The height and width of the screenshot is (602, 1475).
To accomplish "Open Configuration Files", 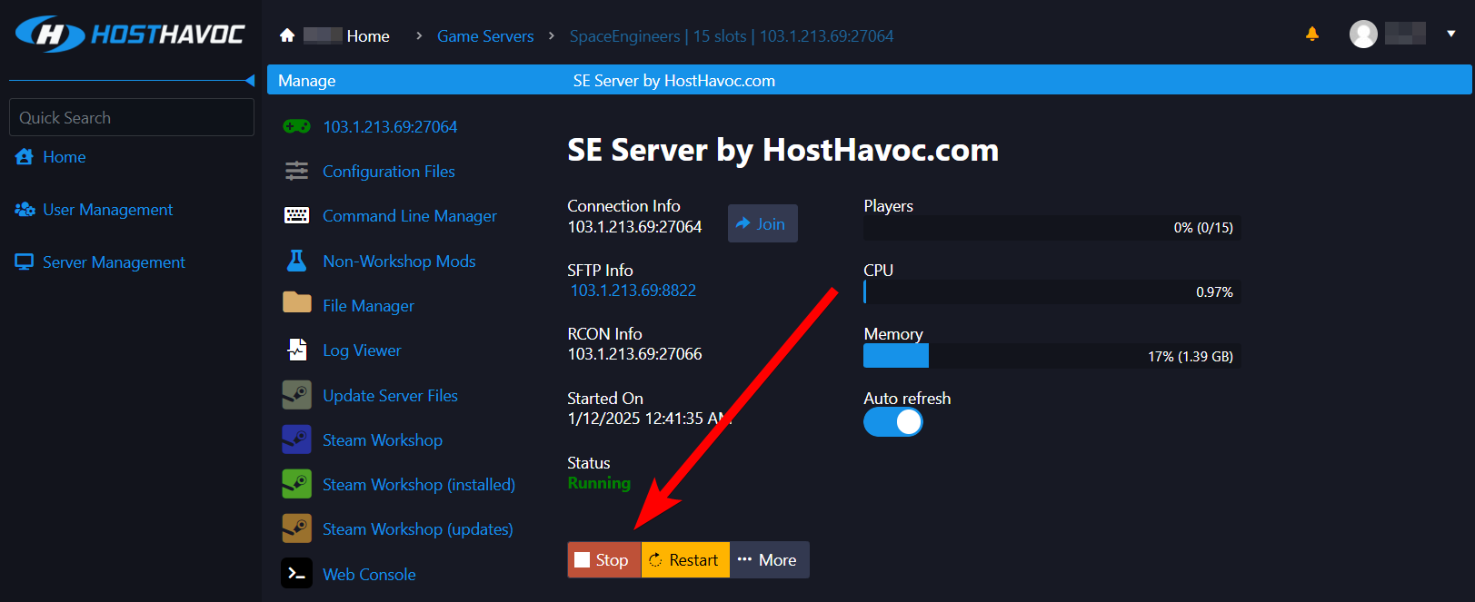I will click(x=389, y=172).
